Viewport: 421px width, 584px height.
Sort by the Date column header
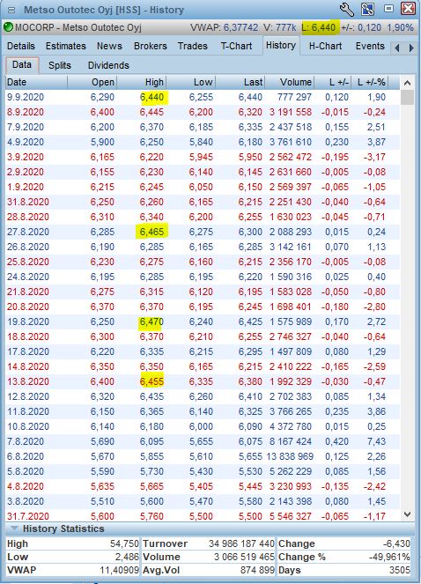[36, 82]
